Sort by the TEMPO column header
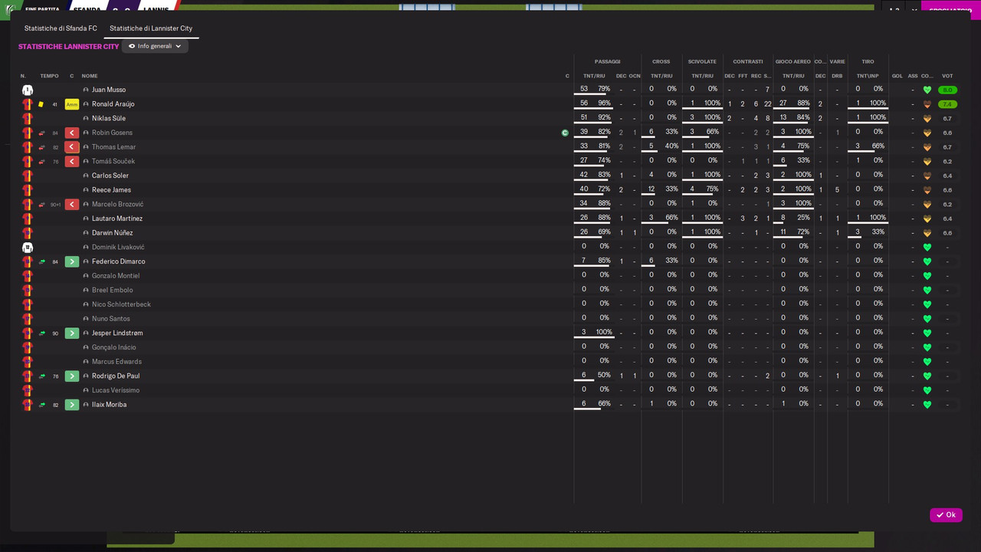 click(49, 76)
